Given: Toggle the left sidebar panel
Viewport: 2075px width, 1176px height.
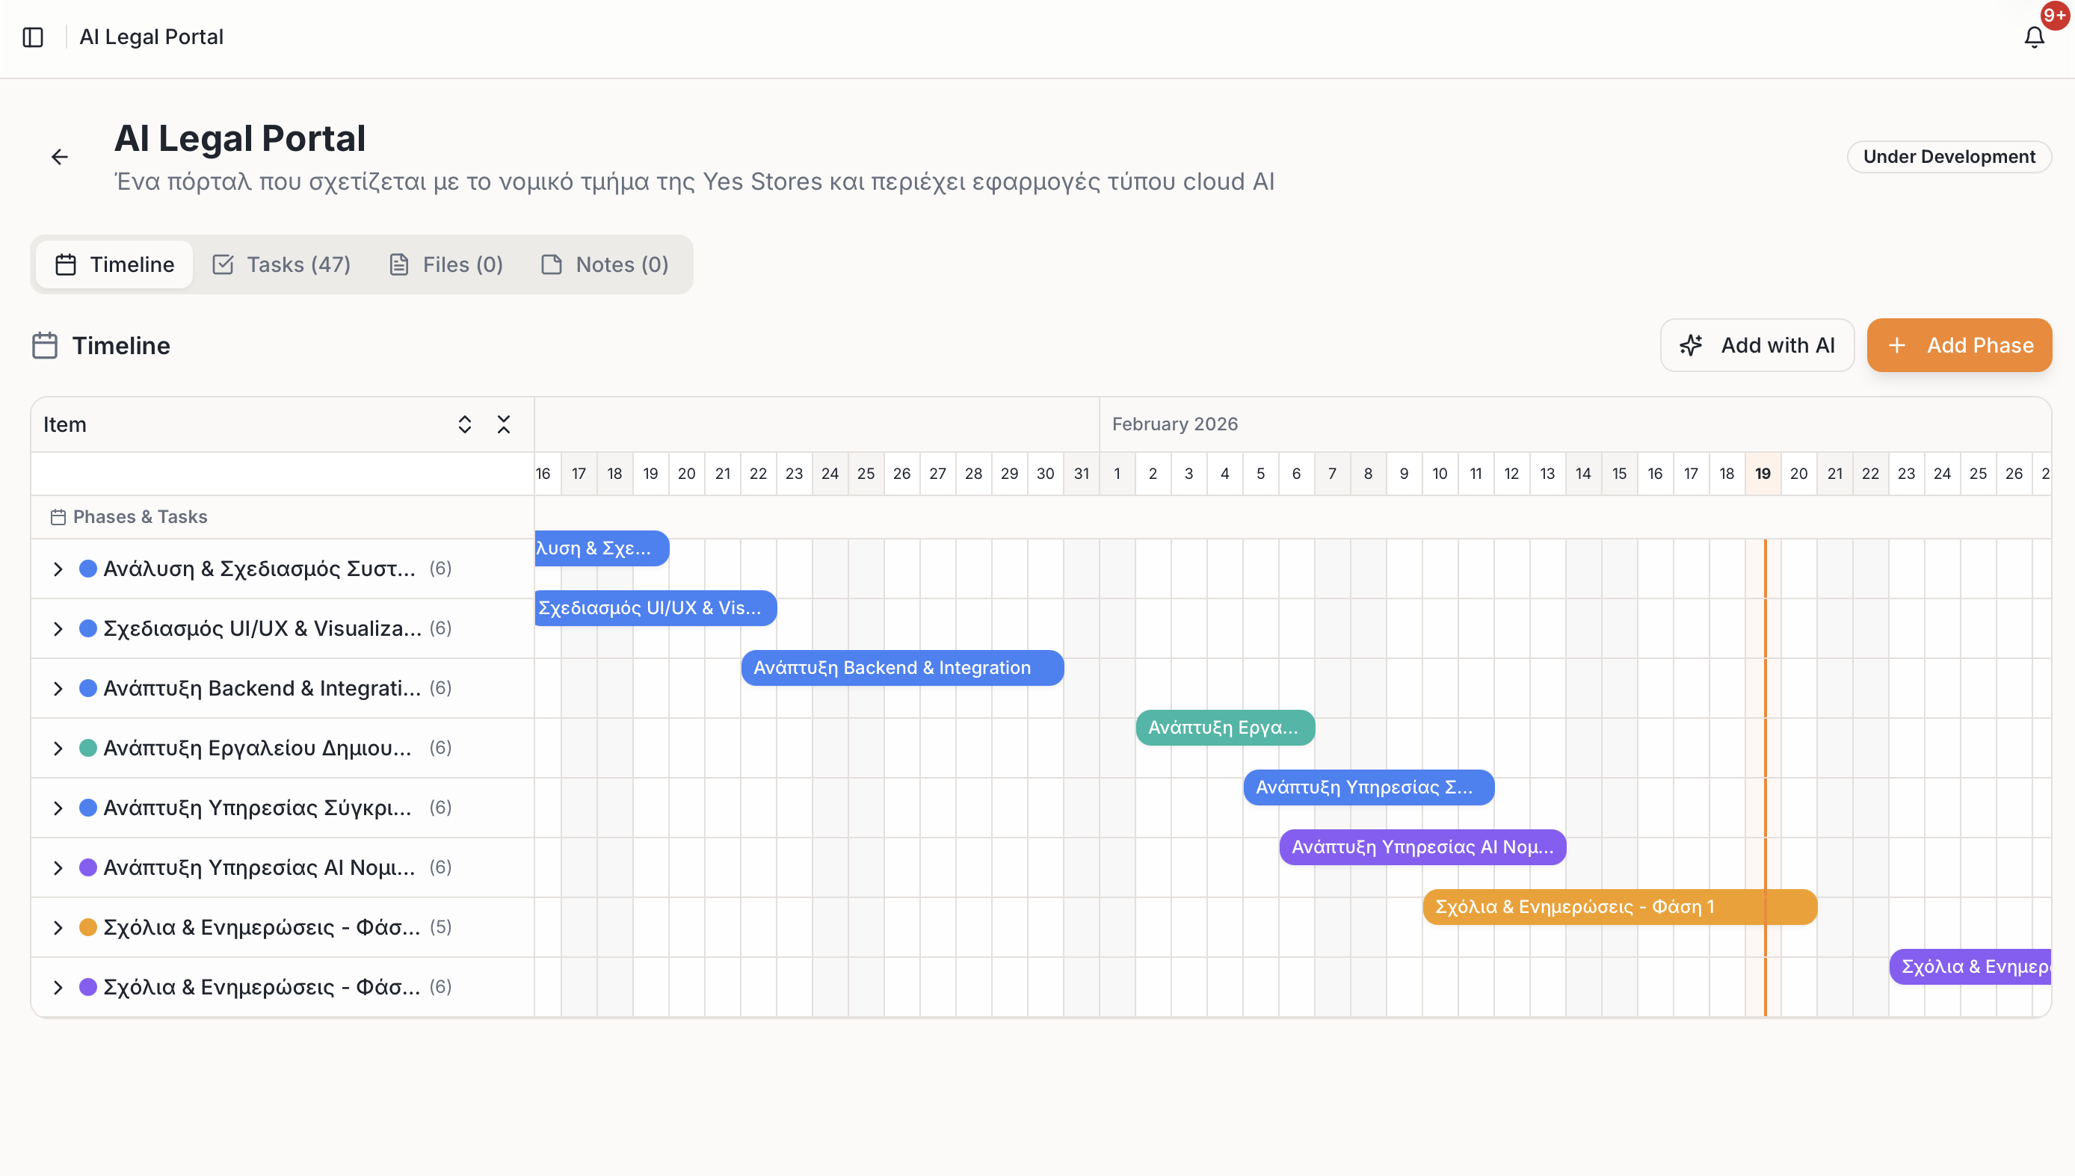Looking at the screenshot, I should 33,37.
